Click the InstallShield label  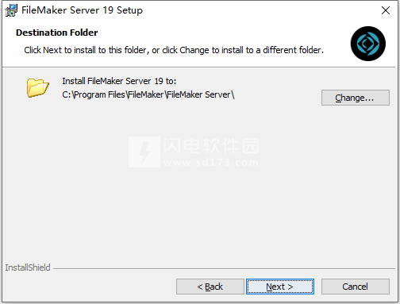point(28,267)
